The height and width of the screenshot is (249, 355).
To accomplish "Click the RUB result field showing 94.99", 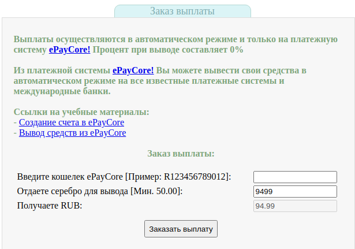I will click(295, 206).
